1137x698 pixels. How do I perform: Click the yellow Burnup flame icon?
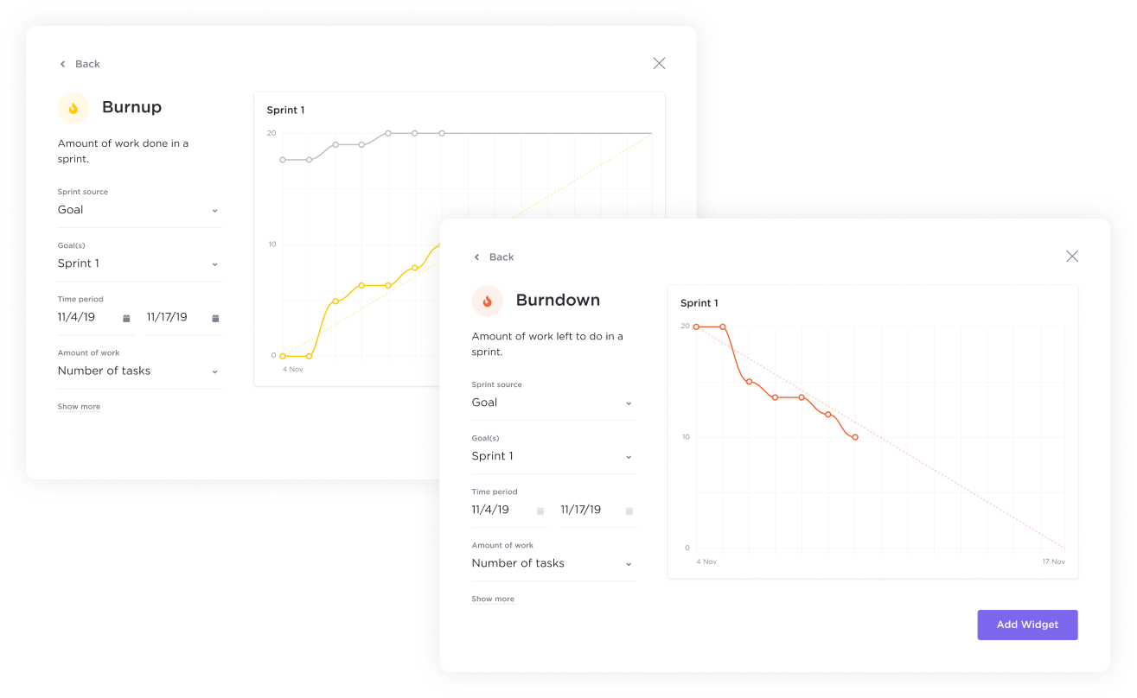tap(73, 108)
